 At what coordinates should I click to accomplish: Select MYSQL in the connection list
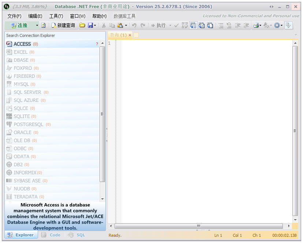[52, 84]
